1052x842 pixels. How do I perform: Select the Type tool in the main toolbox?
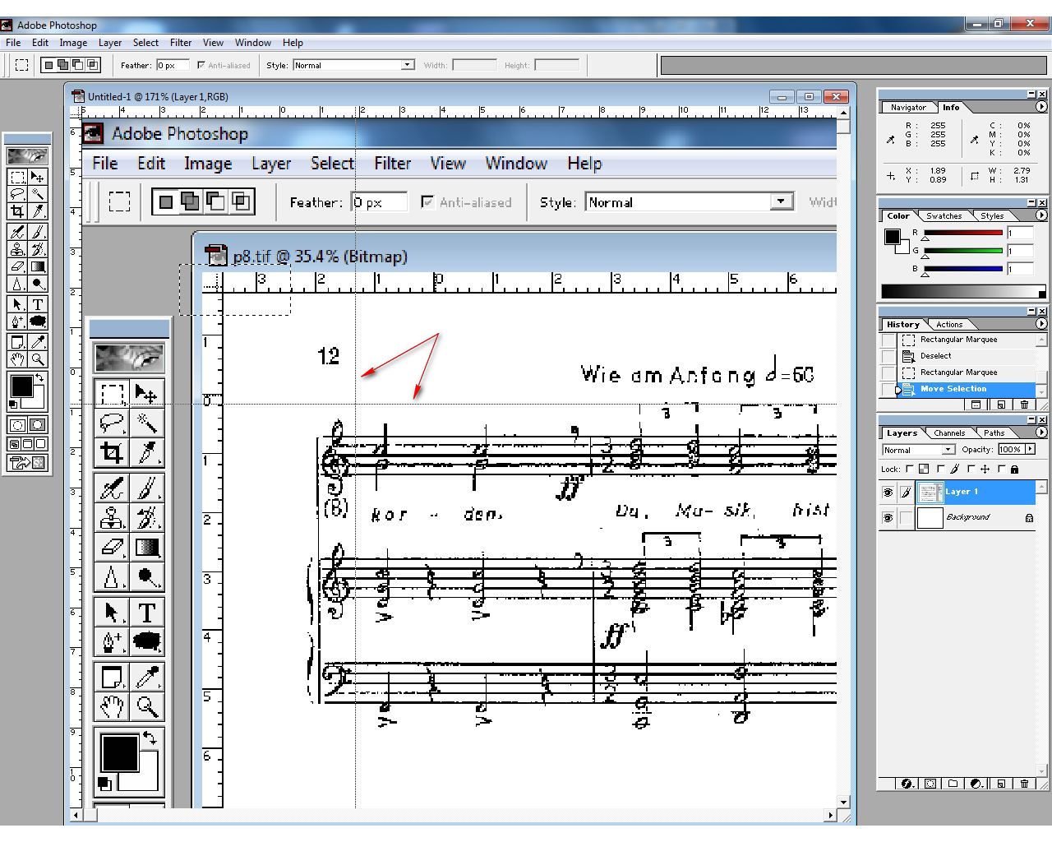click(37, 304)
